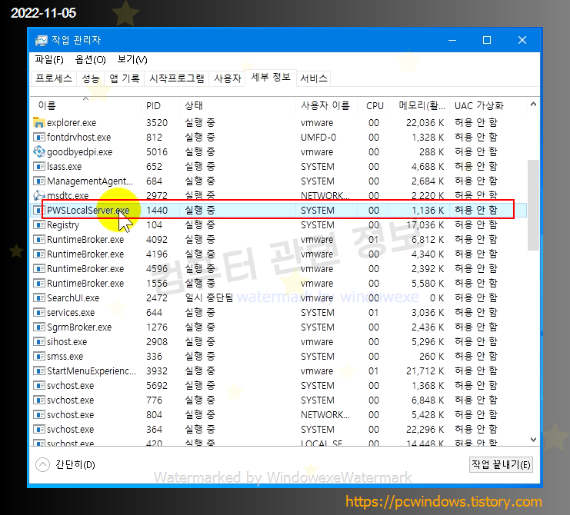Click the PWSLocalServer.exe process icon
570x515 pixels.
click(x=38, y=210)
